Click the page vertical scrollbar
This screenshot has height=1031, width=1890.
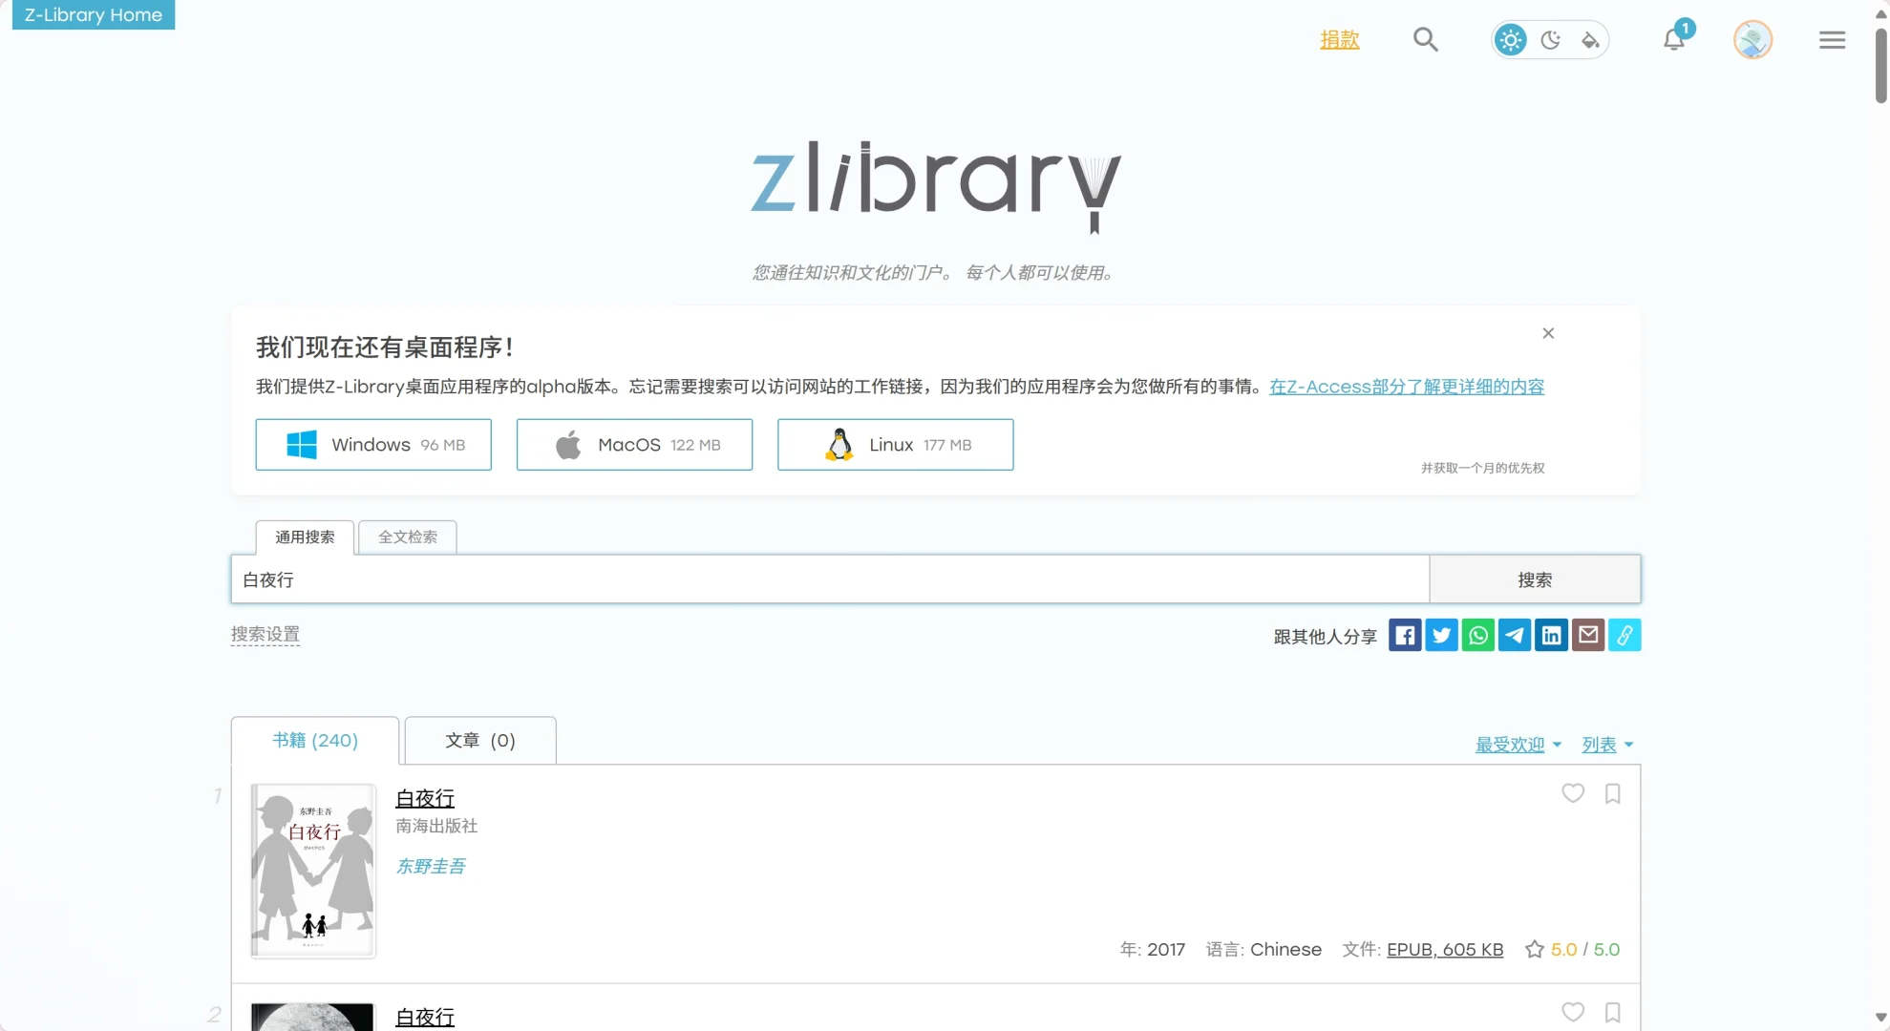point(1880,66)
